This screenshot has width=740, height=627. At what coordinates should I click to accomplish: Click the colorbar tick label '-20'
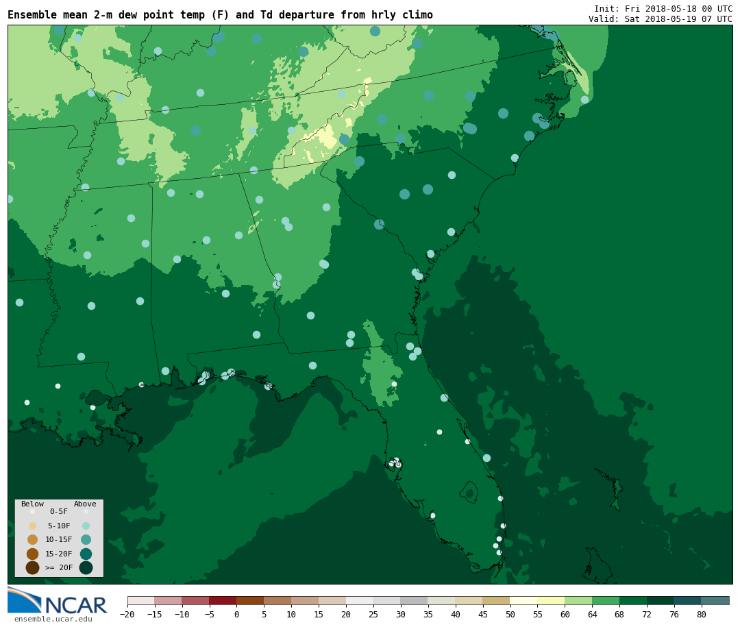coord(127,614)
